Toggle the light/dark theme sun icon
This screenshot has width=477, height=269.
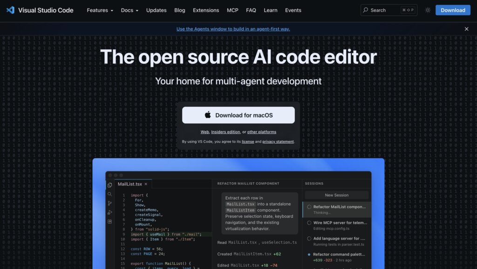point(428,10)
